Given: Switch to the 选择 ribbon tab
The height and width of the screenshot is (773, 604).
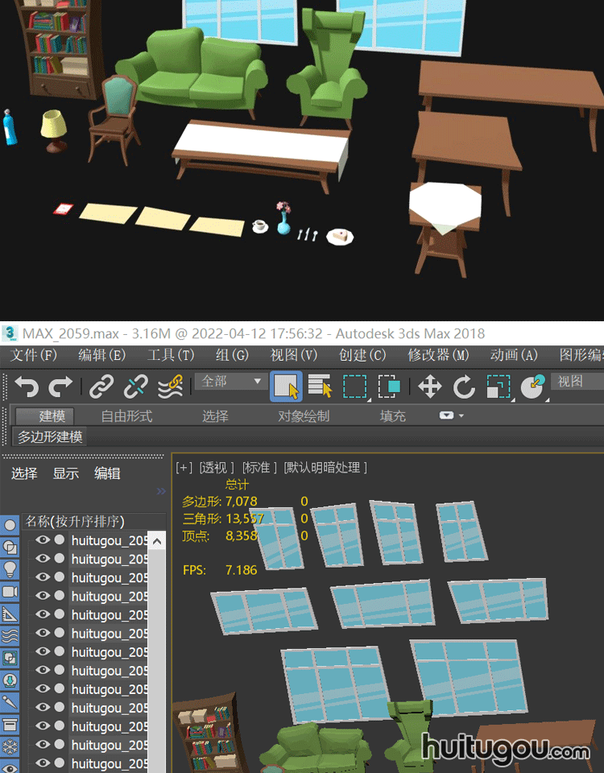Looking at the screenshot, I should [x=215, y=416].
